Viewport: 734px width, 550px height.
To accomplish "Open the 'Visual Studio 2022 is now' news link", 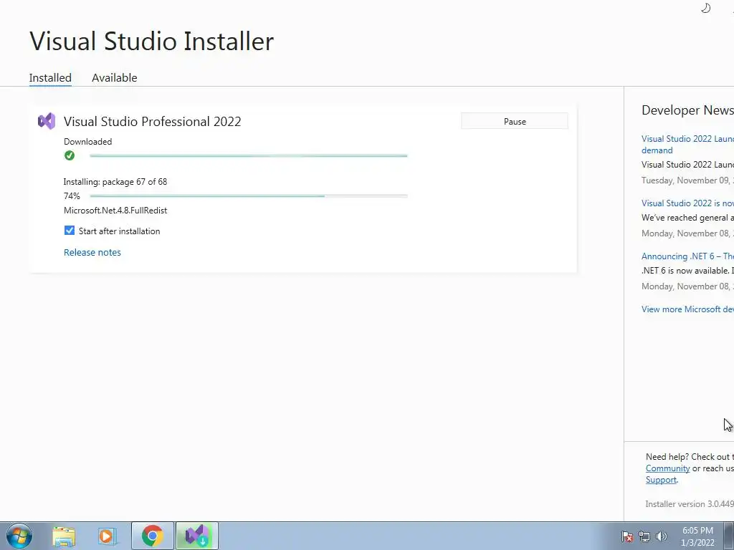I will click(687, 203).
